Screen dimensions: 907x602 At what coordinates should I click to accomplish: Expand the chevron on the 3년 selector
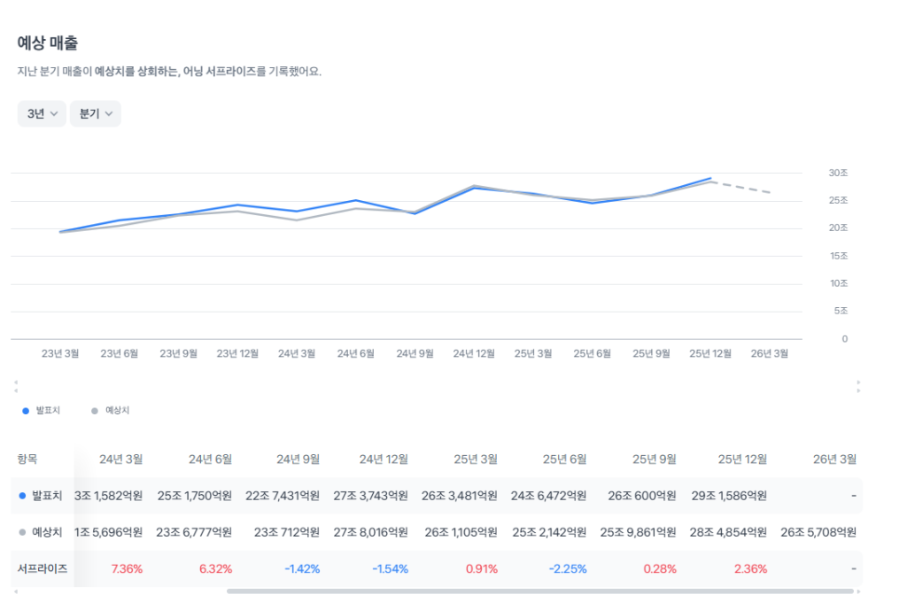(52, 113)
